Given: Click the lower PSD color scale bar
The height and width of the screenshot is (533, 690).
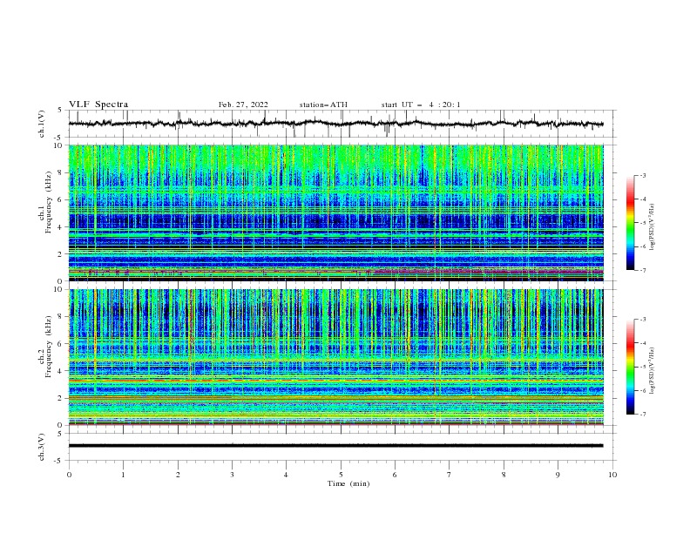Looking at the screenshot, I should point(631,367).
